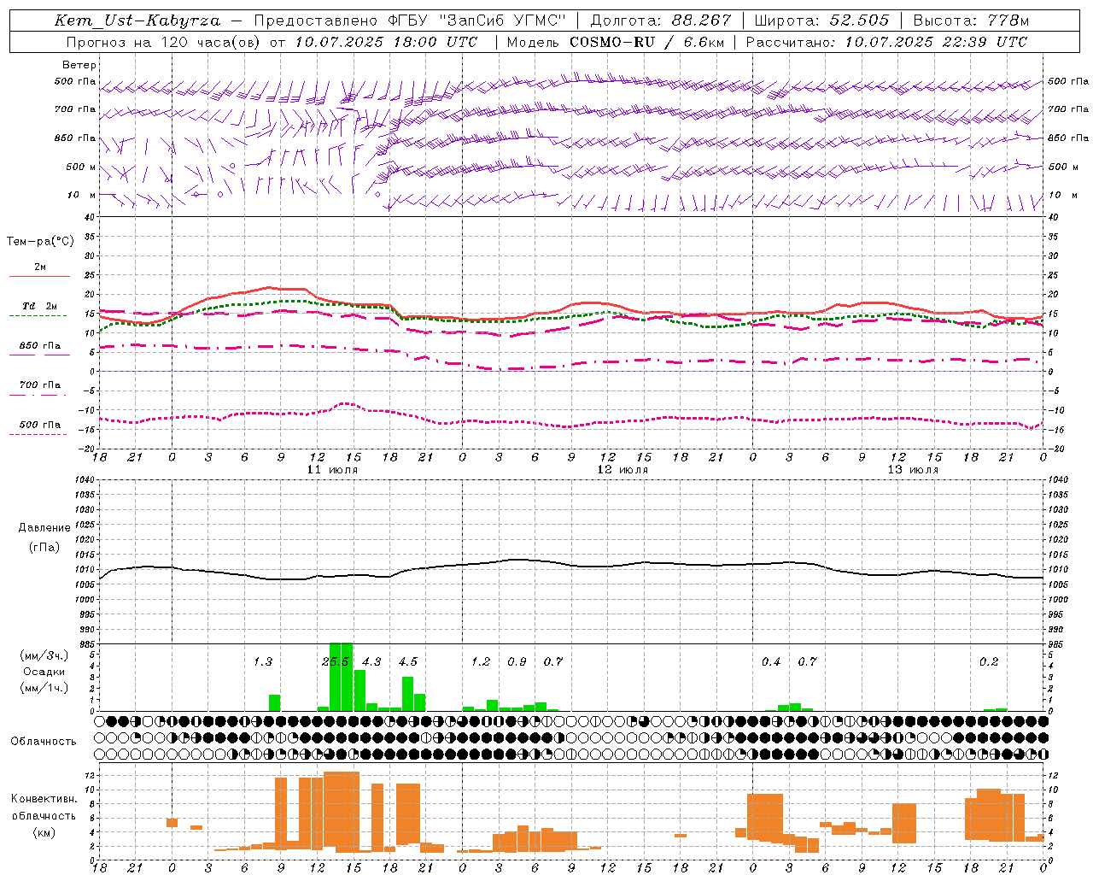Image resolution: width=1093 pixels, height=875 pixels.
Task: Click the Конвективн. облачность label
Action: [x=44, y=807]
